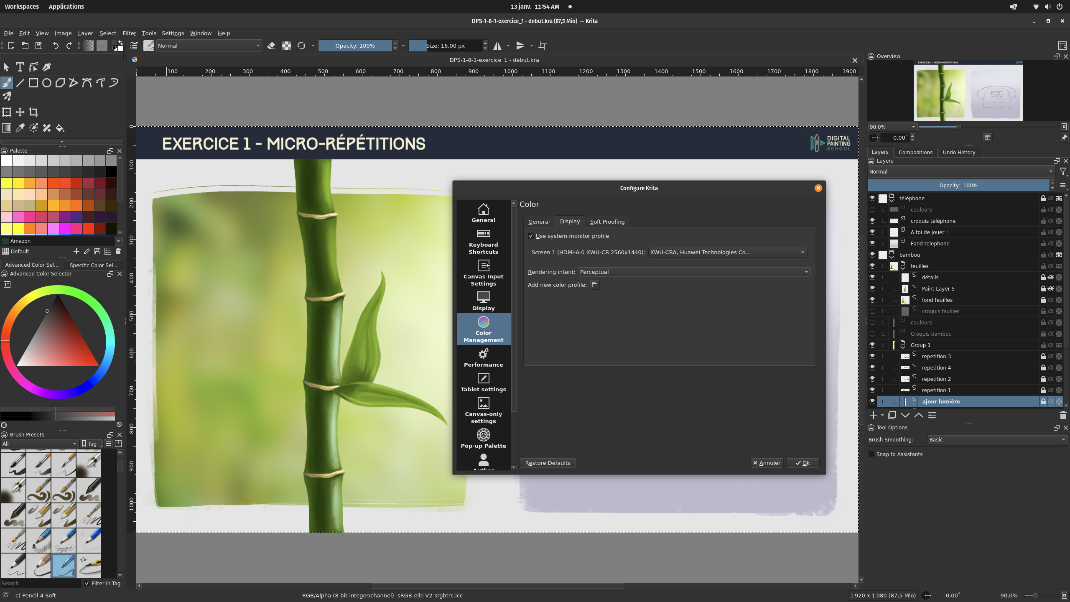Adjust the layer Opacity slider
The image size is (1070, 602).
coord(958,185)
